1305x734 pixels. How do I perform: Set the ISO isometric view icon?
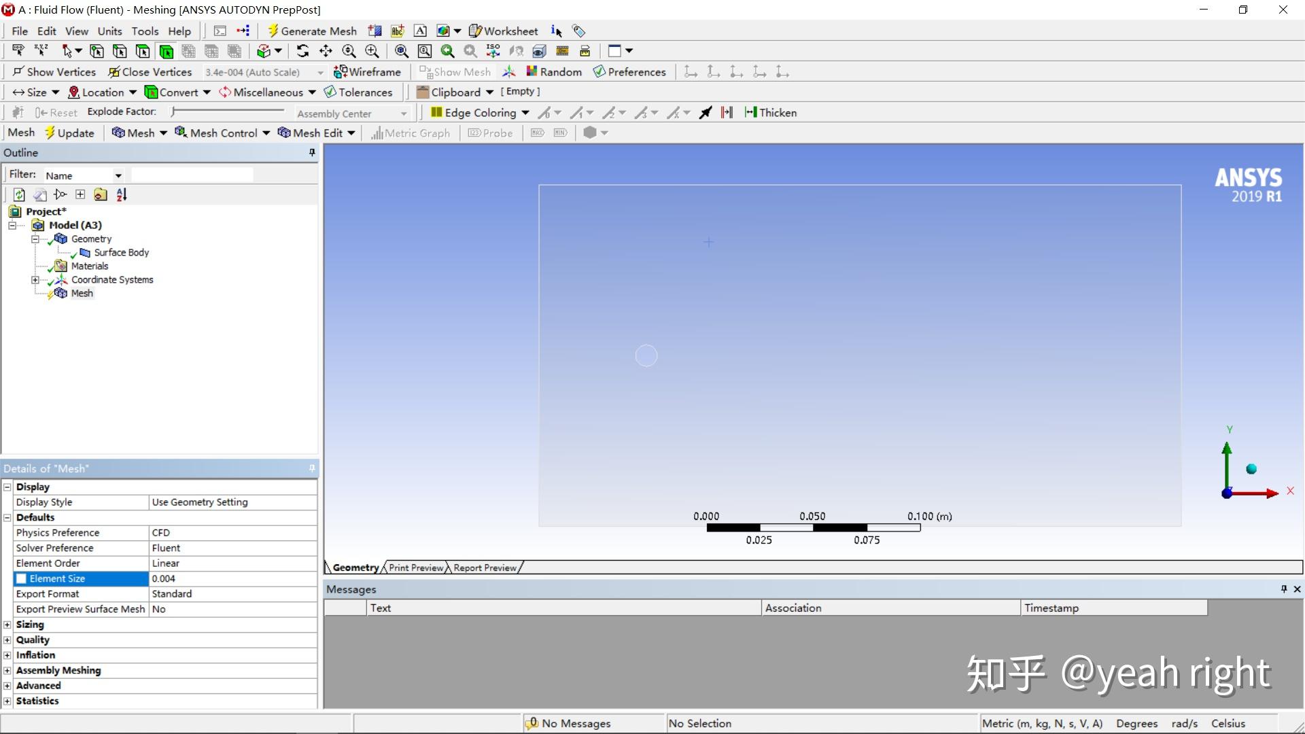coord(493,51)
